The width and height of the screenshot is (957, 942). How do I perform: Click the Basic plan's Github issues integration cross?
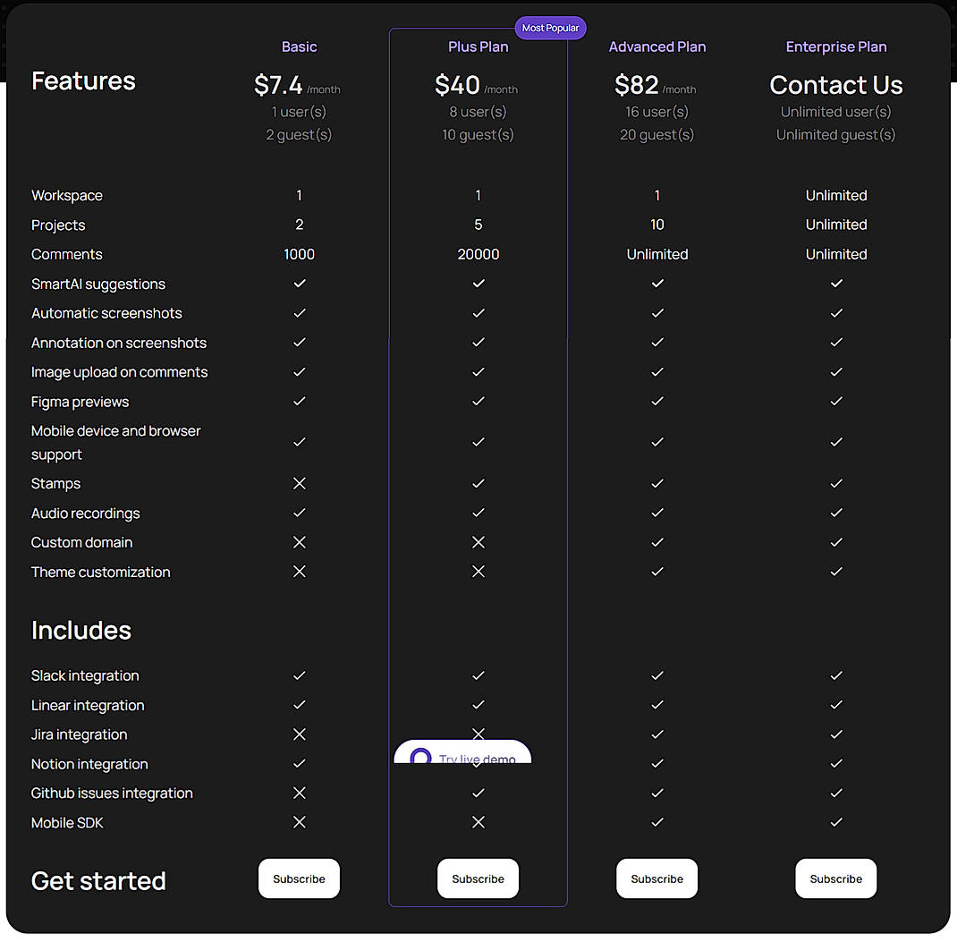299,793
